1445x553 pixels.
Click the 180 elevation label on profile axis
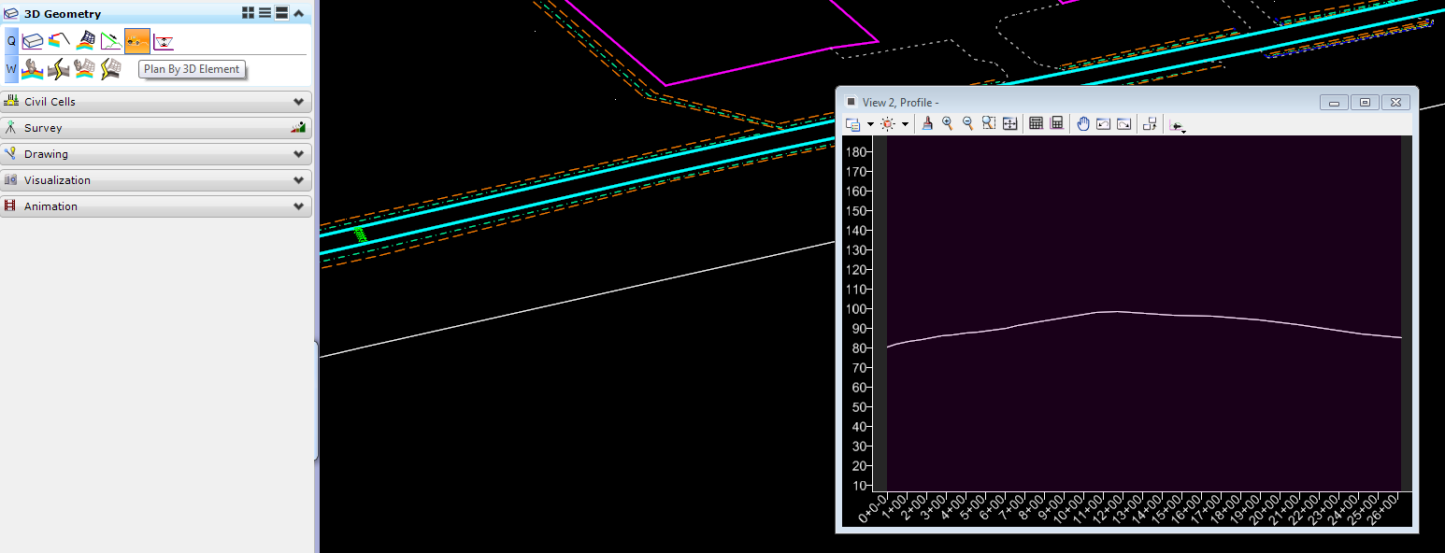click(x=855, y=152)
